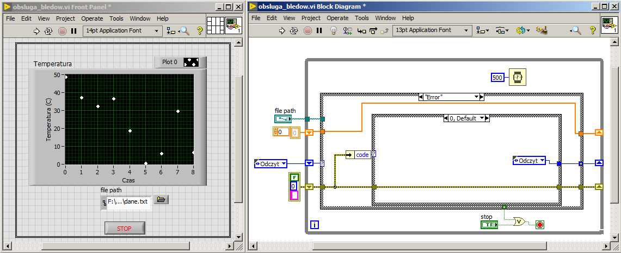Click Retain Wire Values icon

point(347,31)
